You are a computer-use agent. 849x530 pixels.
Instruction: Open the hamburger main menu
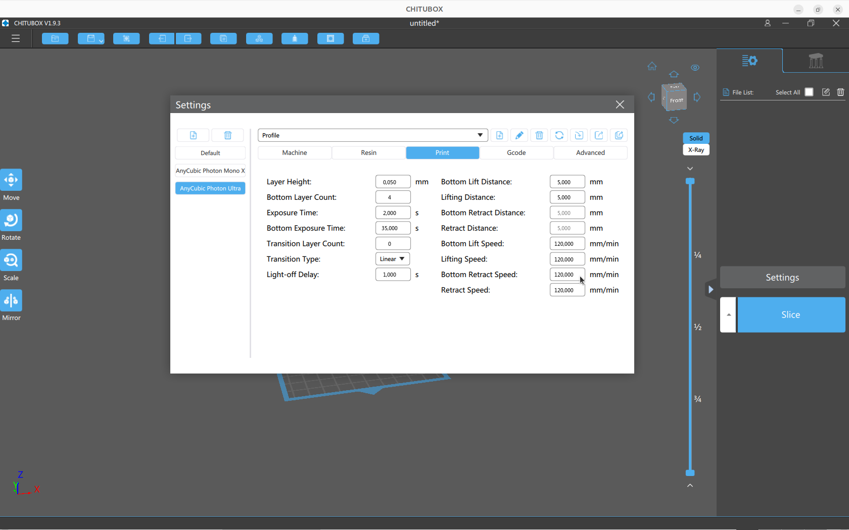tap(16, 38)
